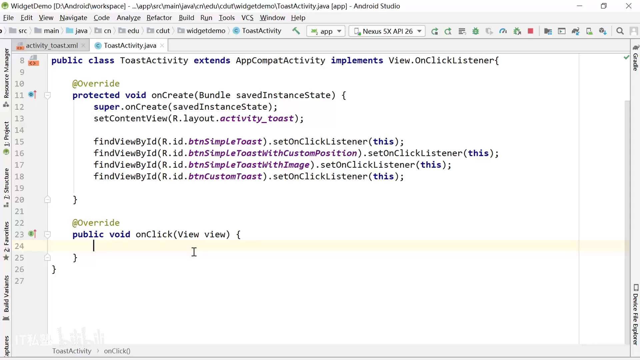Toggle the Project tool window

point(6,134)
